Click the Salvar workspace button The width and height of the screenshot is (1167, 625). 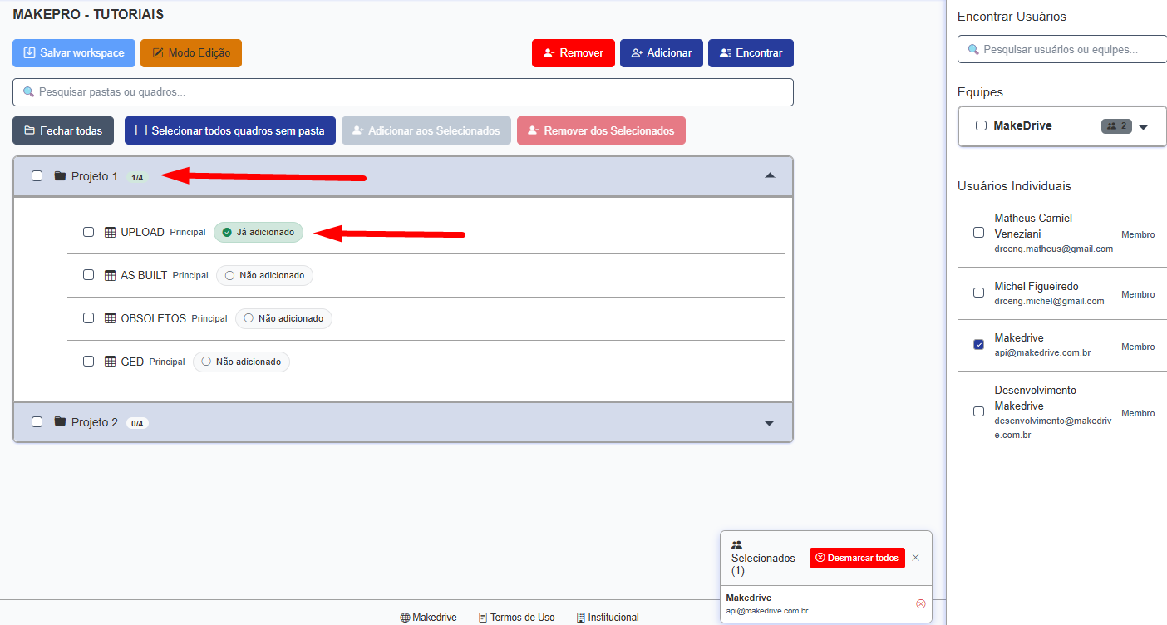click(74, 53)
